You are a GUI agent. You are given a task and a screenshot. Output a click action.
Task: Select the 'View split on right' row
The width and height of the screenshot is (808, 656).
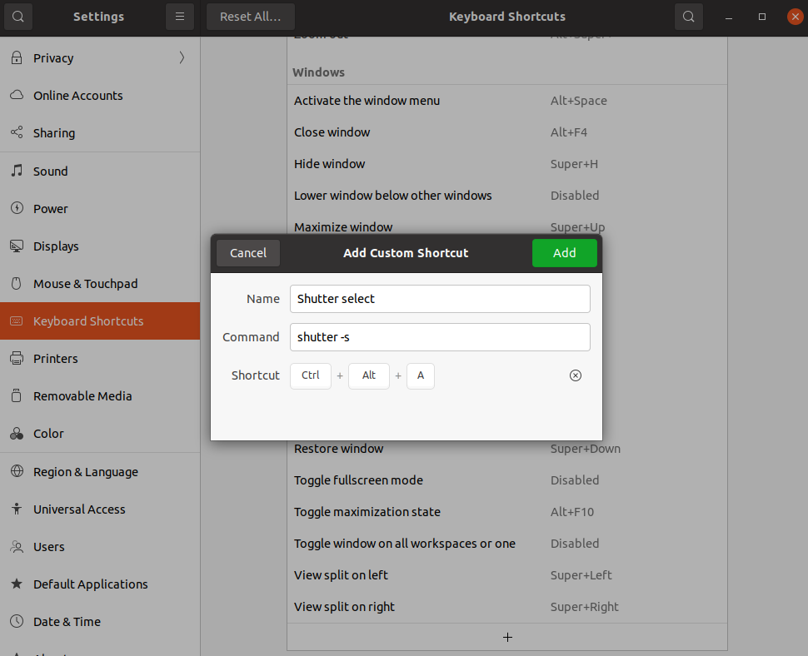point(507,607)
